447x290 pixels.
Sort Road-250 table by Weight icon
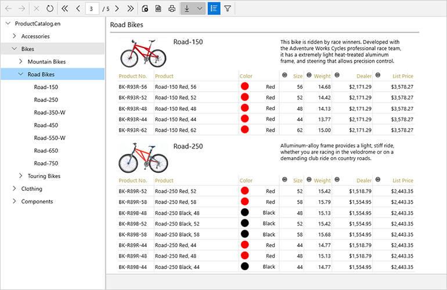[x=309, y=179]
